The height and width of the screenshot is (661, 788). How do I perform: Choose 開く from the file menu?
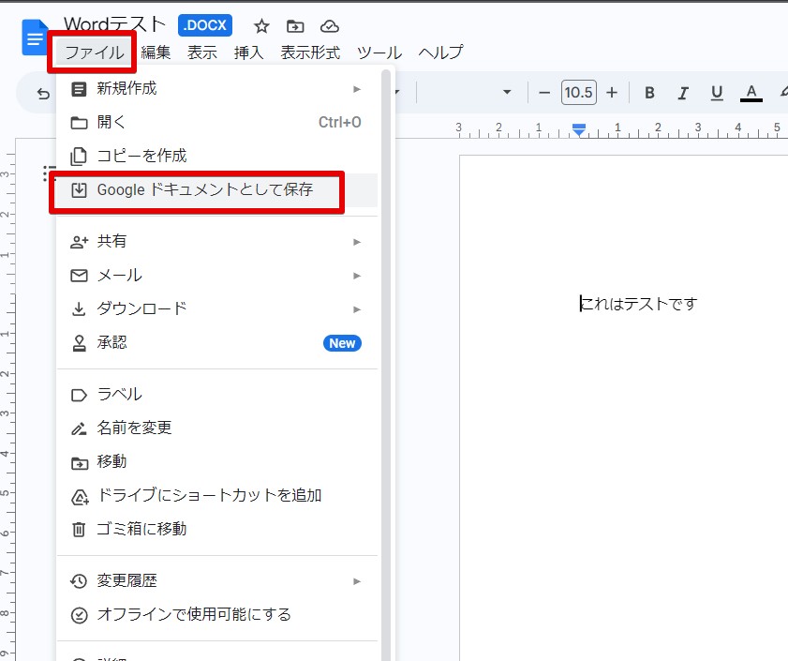[216, 122]
